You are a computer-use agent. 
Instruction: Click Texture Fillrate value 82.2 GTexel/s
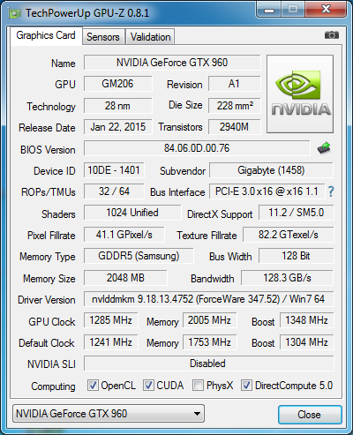pos(289,235)
